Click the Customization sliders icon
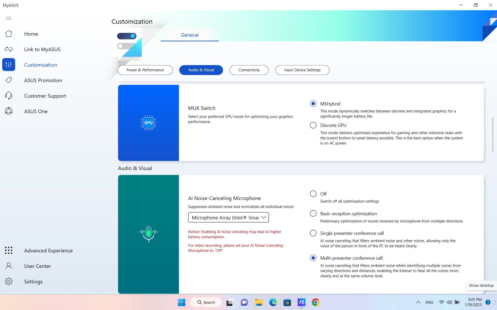Viewport: 497px width, 310px height. (x=9, y=65)
